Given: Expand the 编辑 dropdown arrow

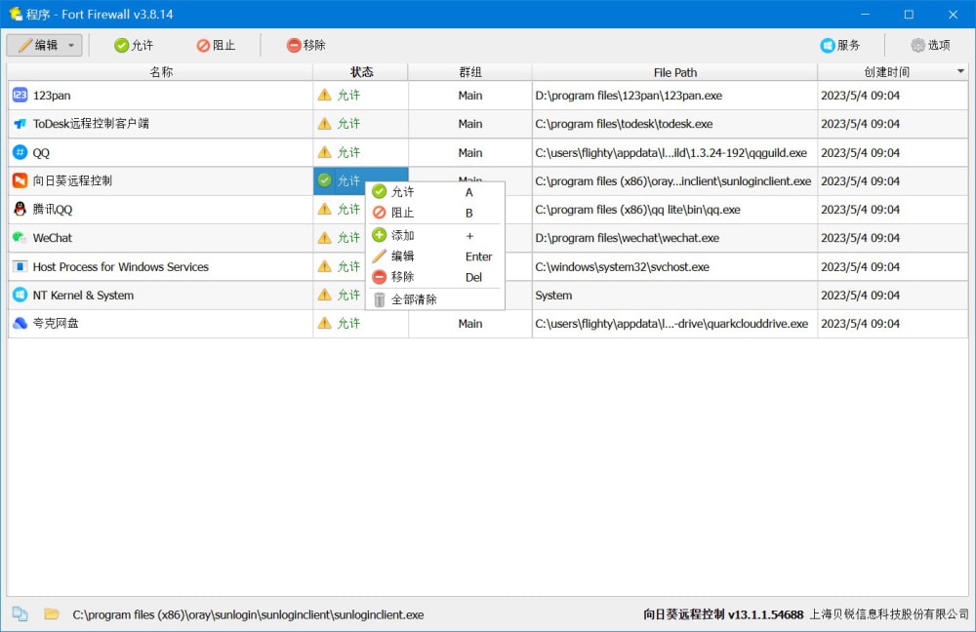Looking at the screenshot, I should [x=71, y=46].
